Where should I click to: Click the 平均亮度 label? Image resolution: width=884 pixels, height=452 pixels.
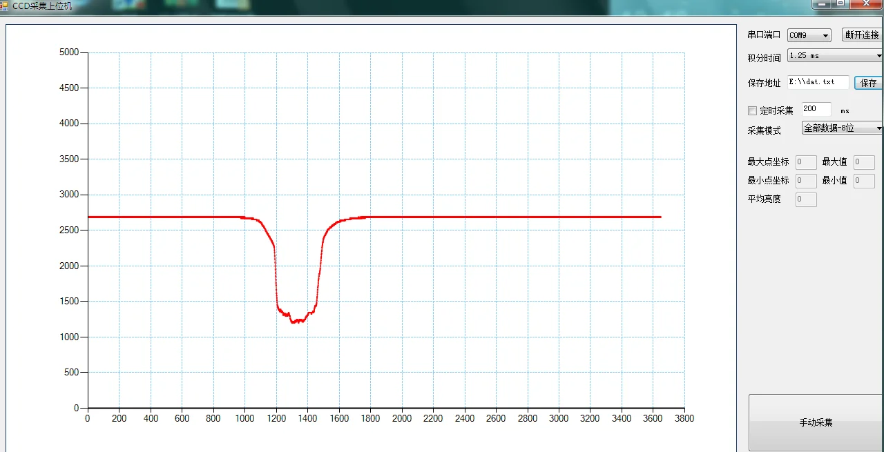764,199
